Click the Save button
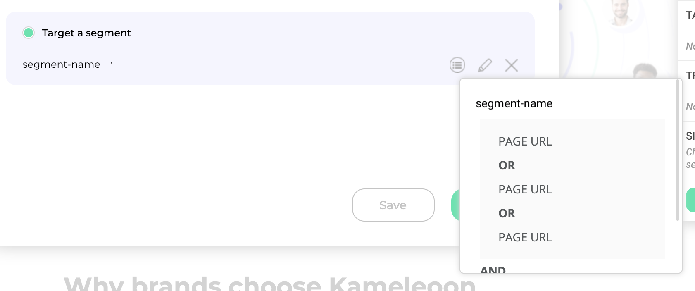The image size is (695, 291). 393,205
